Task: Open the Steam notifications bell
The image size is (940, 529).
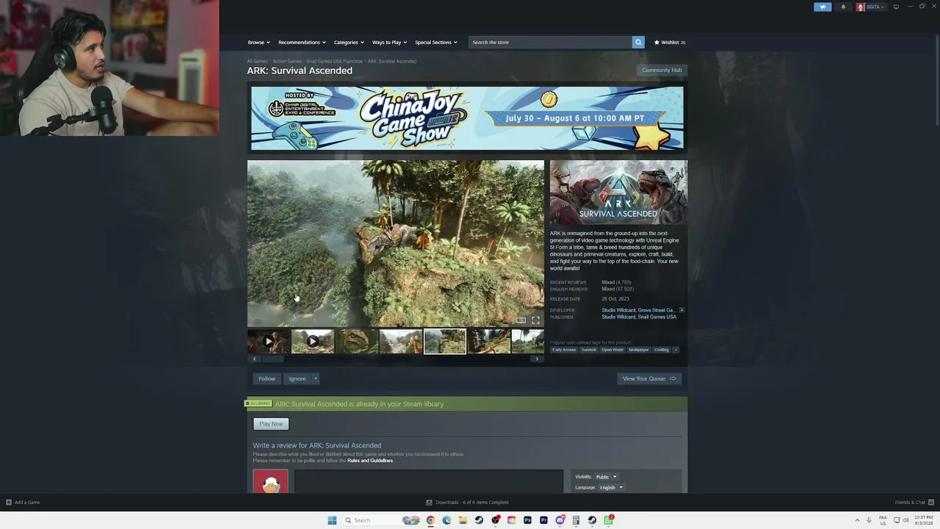Action: [x=843, y=7]
